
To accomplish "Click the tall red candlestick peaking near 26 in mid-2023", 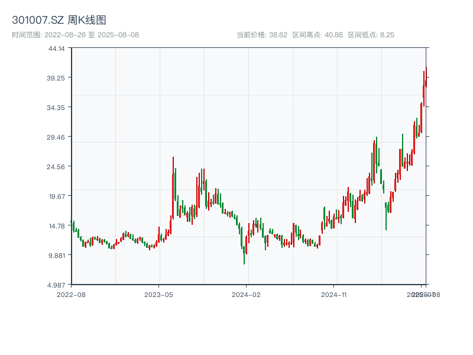I will (173, 188).
